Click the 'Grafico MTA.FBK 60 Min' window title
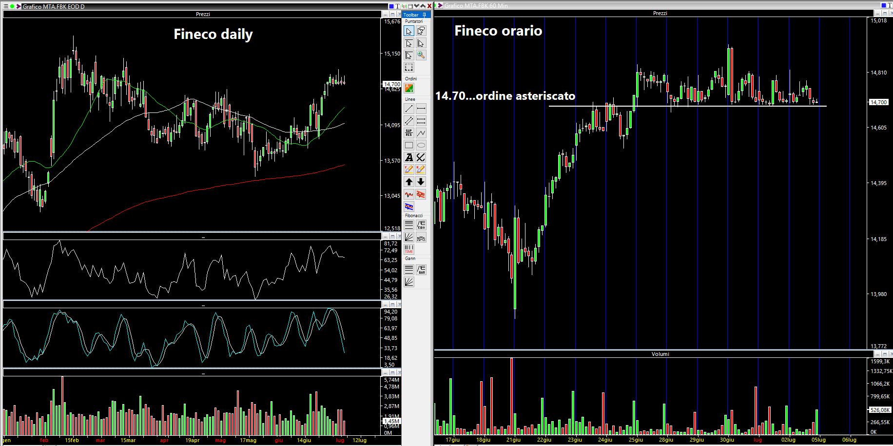 pyautogui.click(x=476, y=6)
